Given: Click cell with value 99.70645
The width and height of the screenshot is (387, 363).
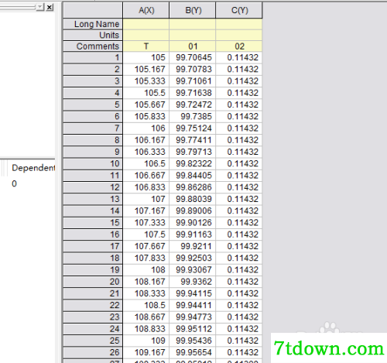Looking at the screenshot, I should click(x=193, y=57).
